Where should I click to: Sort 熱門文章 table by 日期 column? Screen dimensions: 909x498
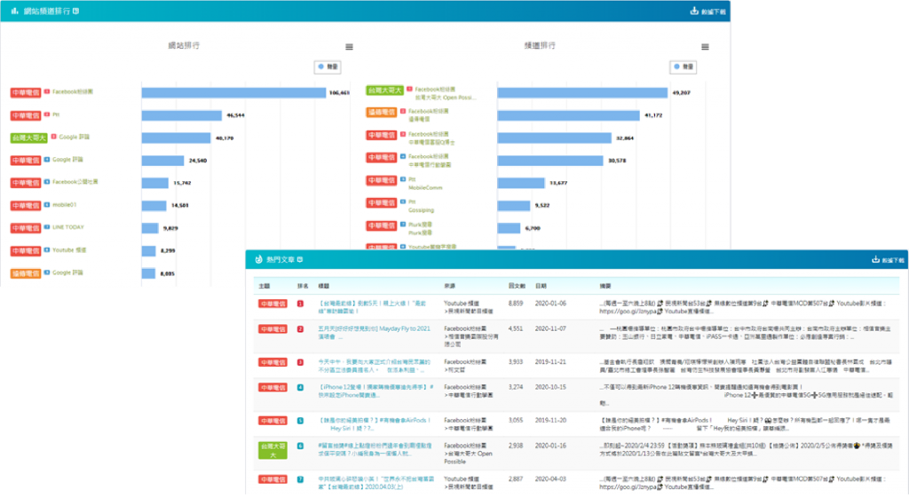click(541, 287)
